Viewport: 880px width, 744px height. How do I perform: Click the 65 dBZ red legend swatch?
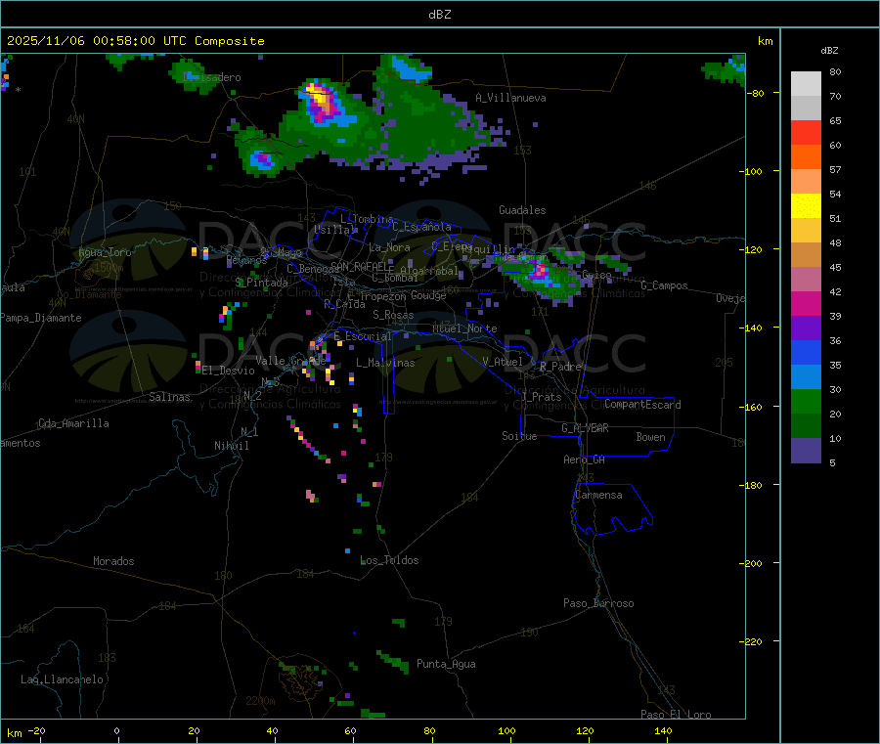(x=806, y=132)
